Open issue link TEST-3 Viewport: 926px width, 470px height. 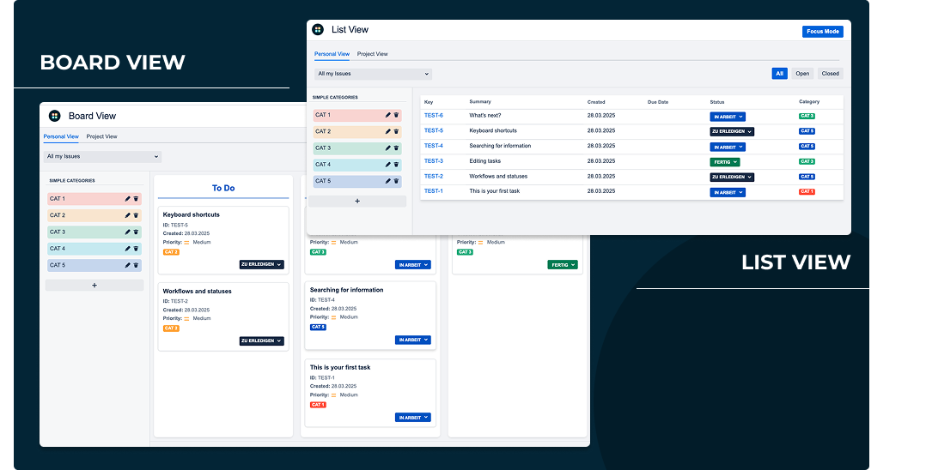pos(434,161)
